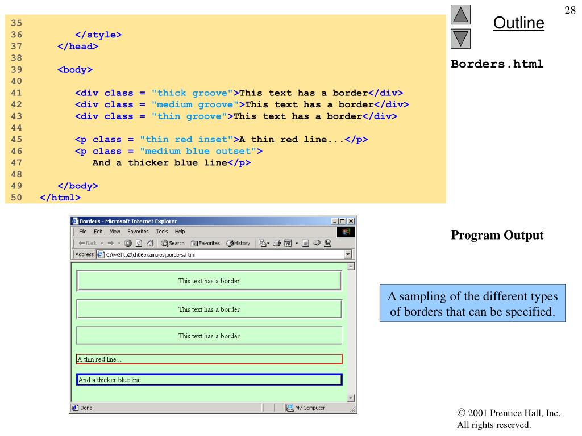Click the Search toolbar button
Image resolution: width=582 pixels, height=436 pixels.
coord(172,243)
